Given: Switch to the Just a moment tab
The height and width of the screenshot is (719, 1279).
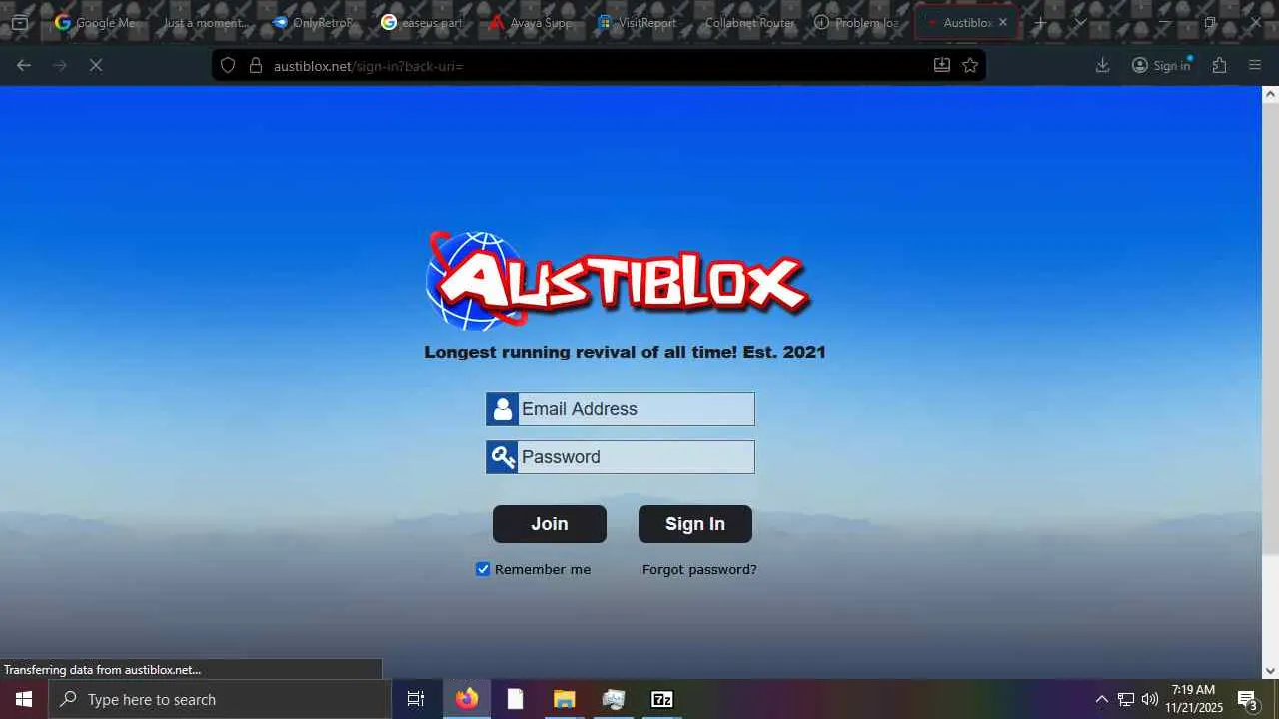Looking at the screenshot, I should pos(204,22).
